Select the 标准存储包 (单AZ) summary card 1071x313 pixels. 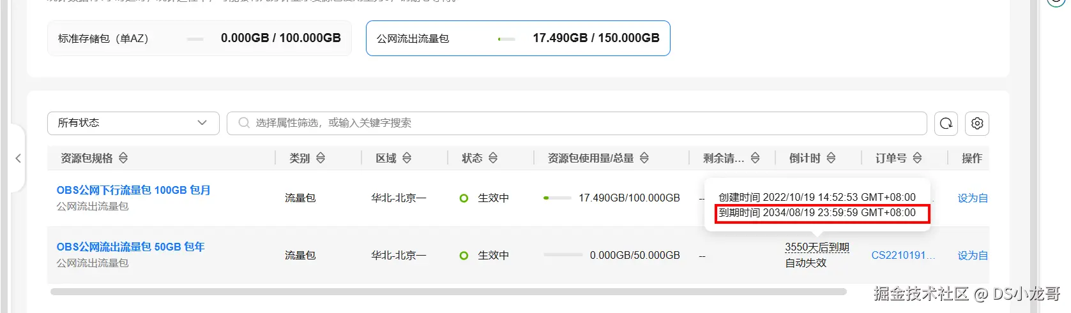click(x=199, y=38)
